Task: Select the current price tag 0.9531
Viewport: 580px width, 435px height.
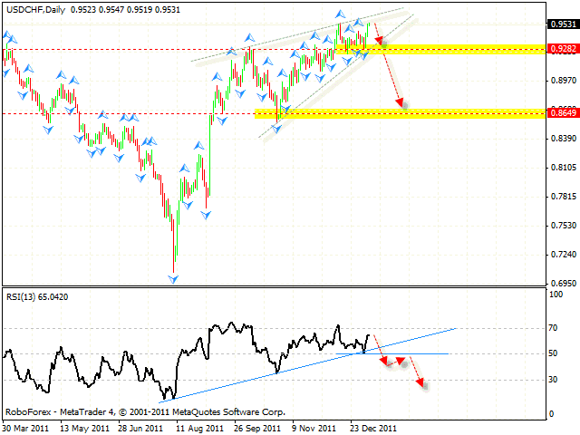Action: pos(561,24)
